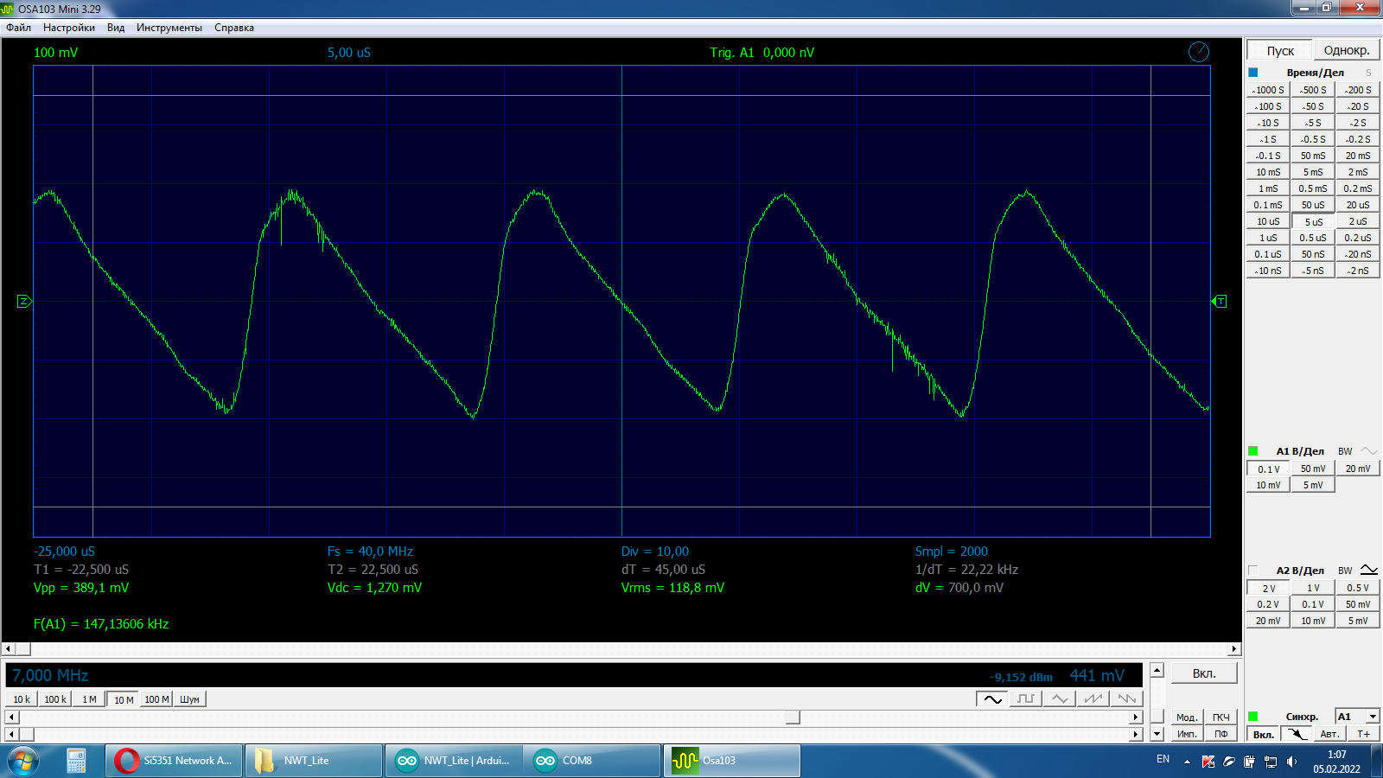Open the Инструменты menu
Viewport: 1383px width, 778px height.
coord(169,28)
